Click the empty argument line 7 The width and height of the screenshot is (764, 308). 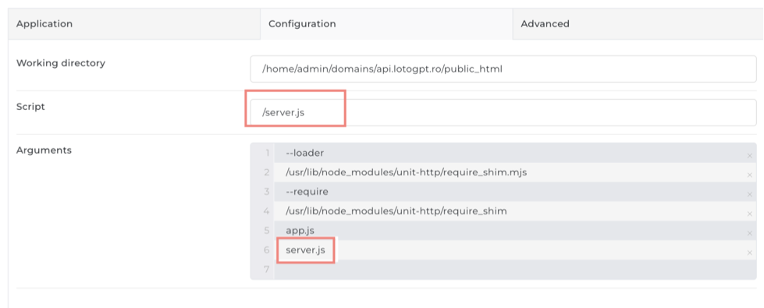pyautogui.click(x=515, y=269)
